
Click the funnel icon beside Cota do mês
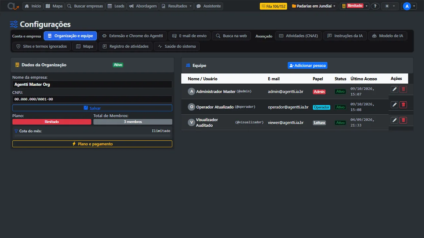pyautogui.click(x=16, y=131)
